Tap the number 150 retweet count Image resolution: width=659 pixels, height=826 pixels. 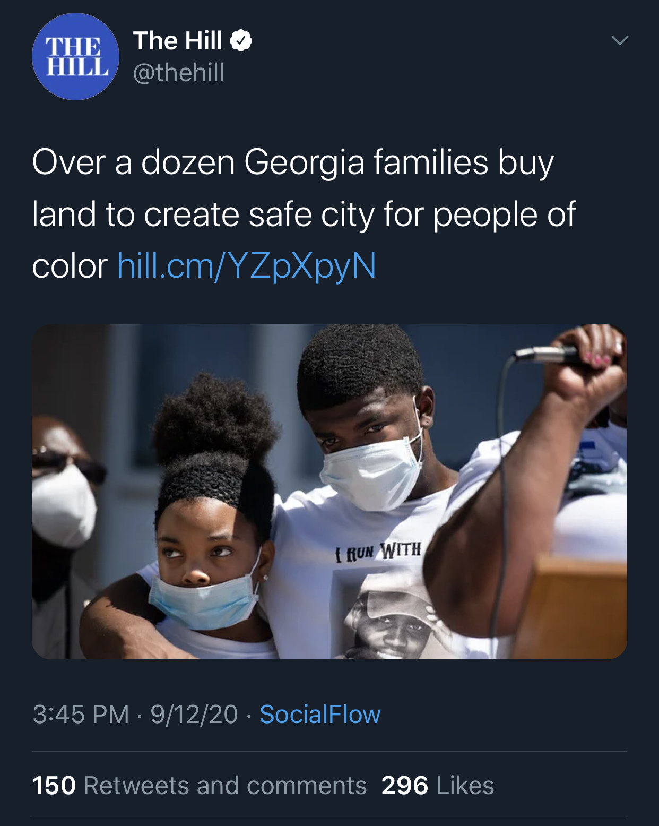point(54,786)
